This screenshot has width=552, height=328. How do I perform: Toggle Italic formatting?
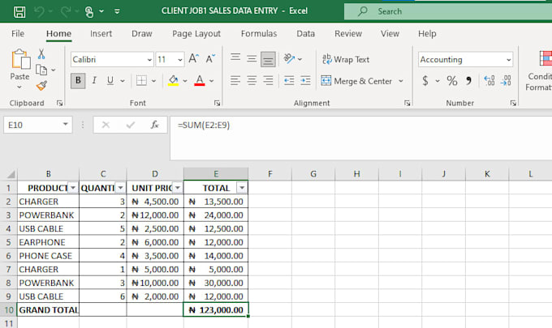click(94, 81)
